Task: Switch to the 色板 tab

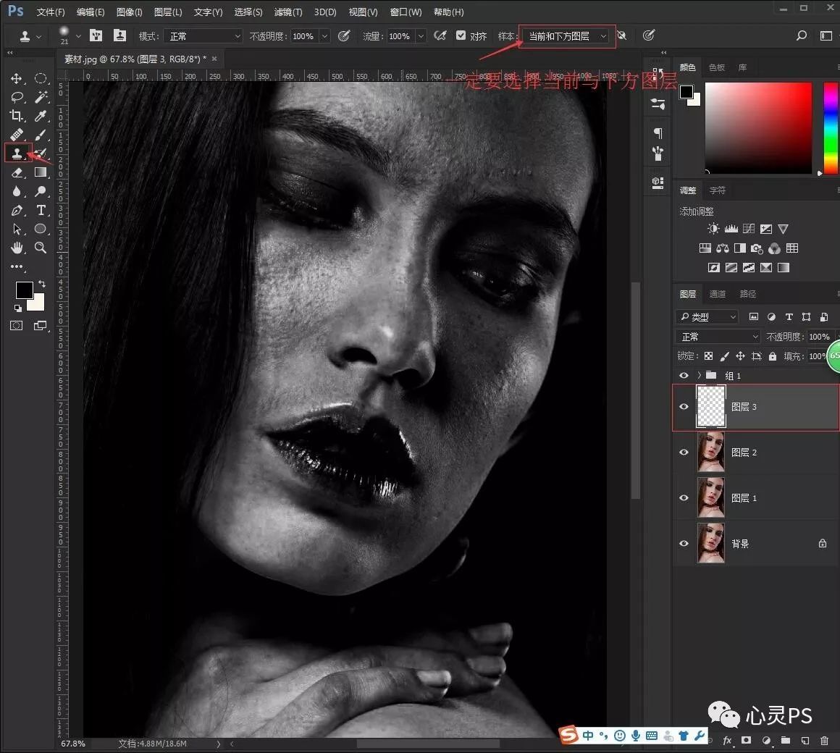Action: [x=716, y=67]
